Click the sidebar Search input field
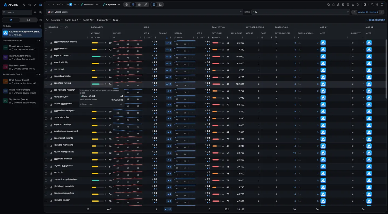 pos(17,12)
